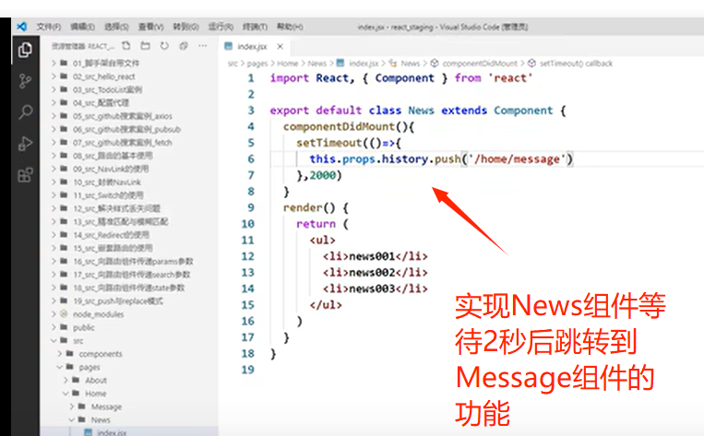
Task: Expand the public folder chevron
Action: coord(54,327)
